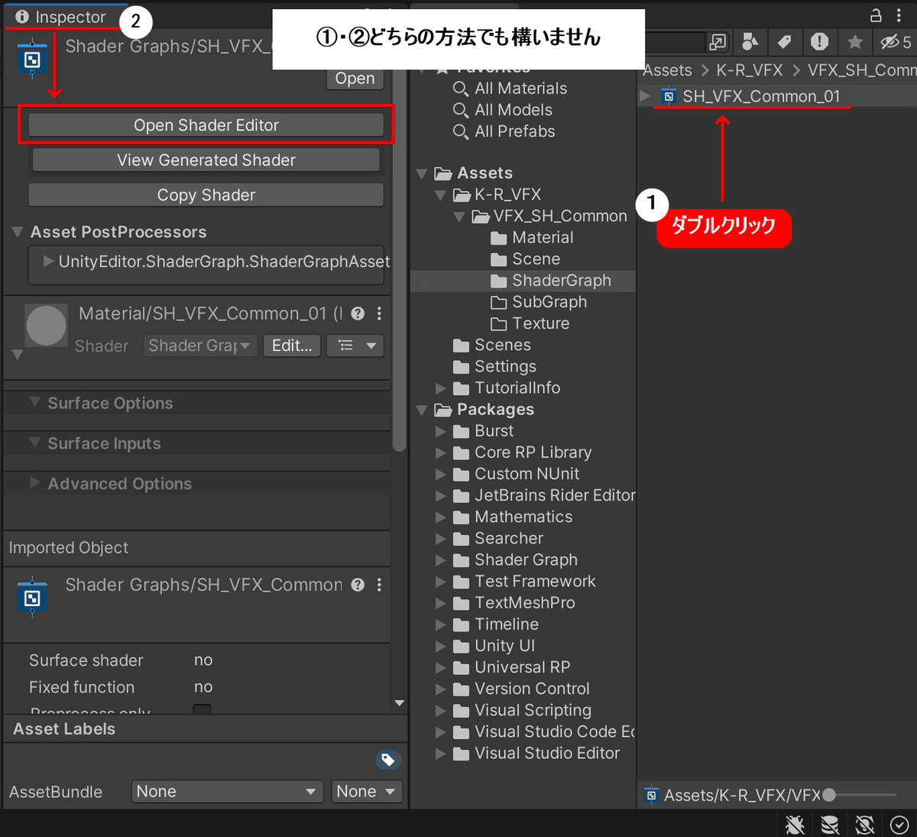The image size is (917, 837).
Task: Click the cache server database icon
Action: (x=830, y=825)
